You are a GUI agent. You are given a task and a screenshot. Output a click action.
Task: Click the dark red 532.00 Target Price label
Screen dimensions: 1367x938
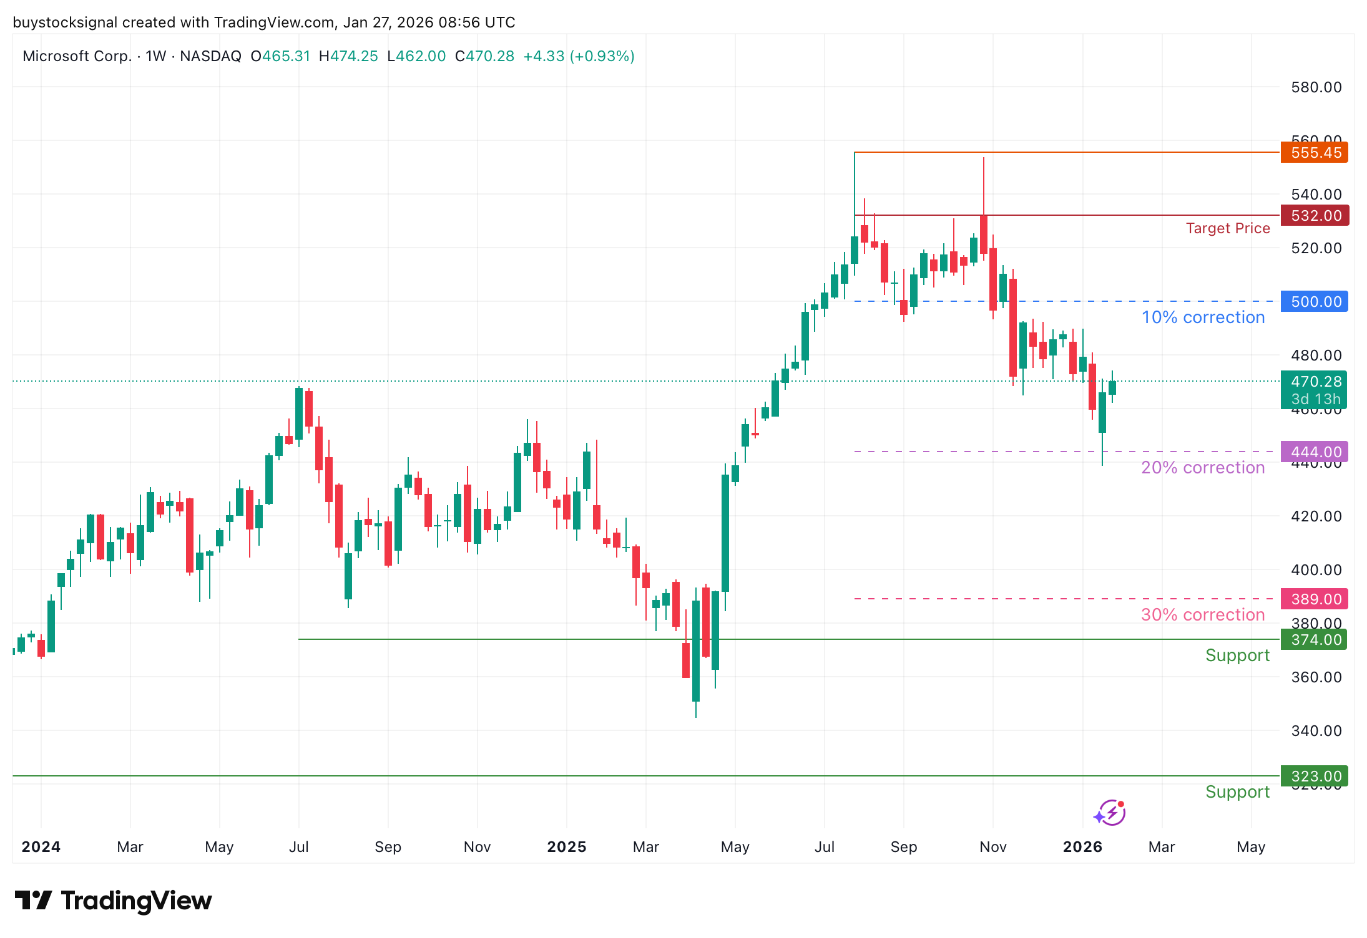pyautogui.click(x=1315, y=215)
